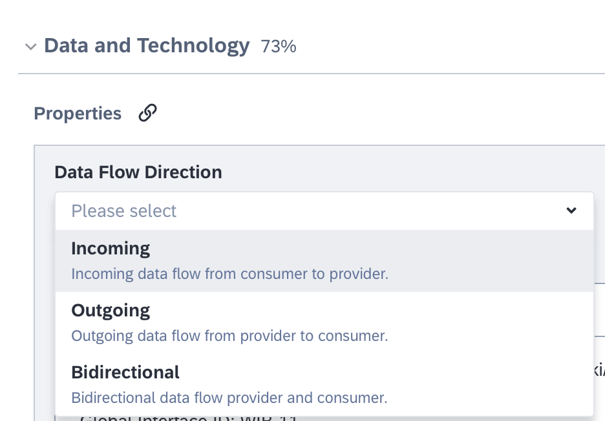Click 'Outgoing data flow from provider to consumer' description

(x=229, y=336)
